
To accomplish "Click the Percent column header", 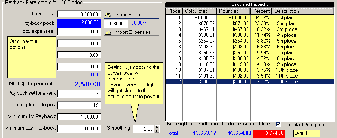I will (261, 11).
